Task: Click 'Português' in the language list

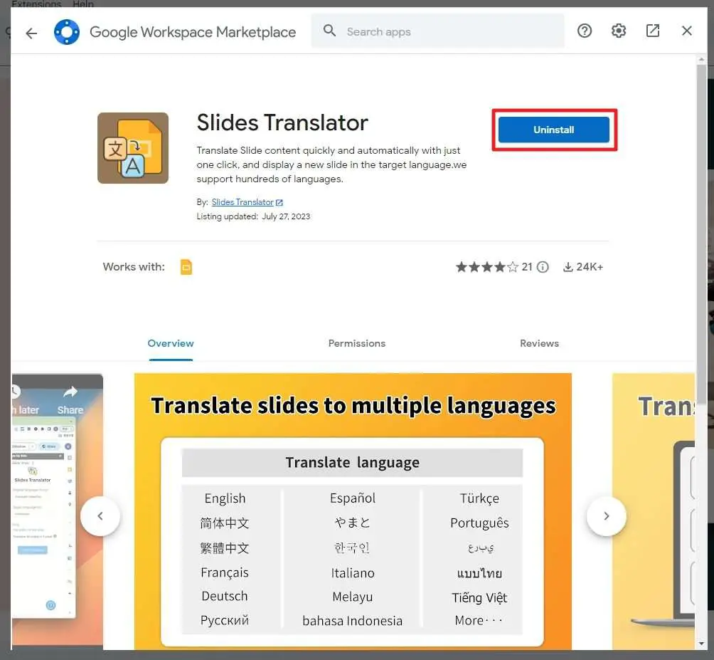Action: click(479, 523)
